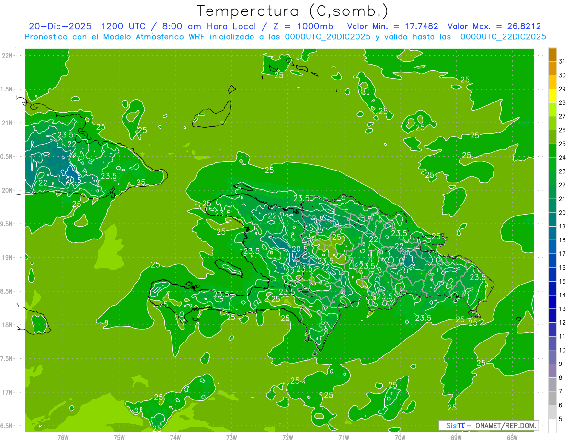Click the '20.5' contour label over Hispaniola

click(x=299, y=249)
